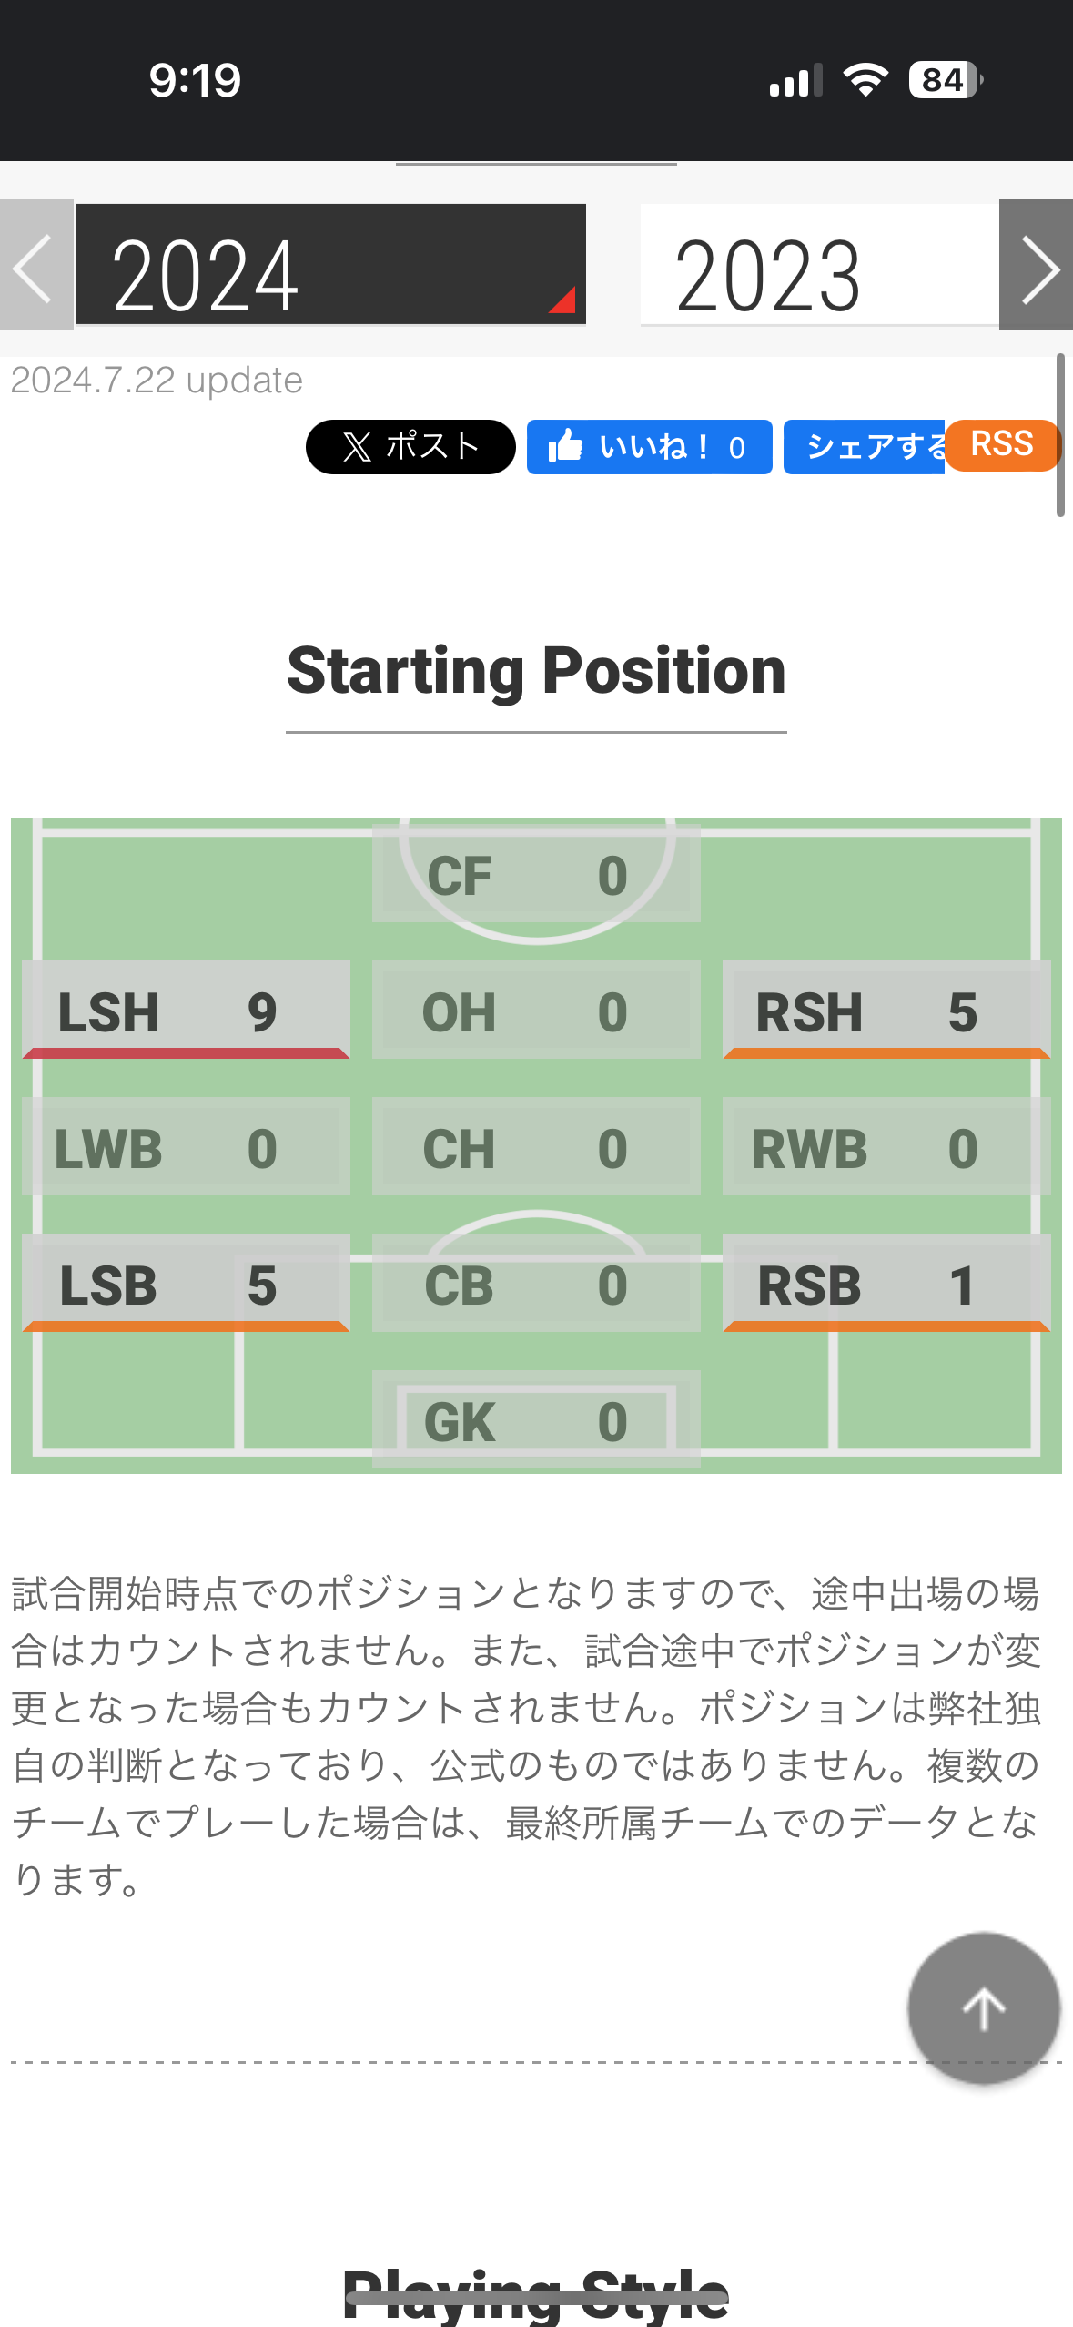Tap the left arrow of year carousel
1073x2327 pixels.
tap(36, 265)
